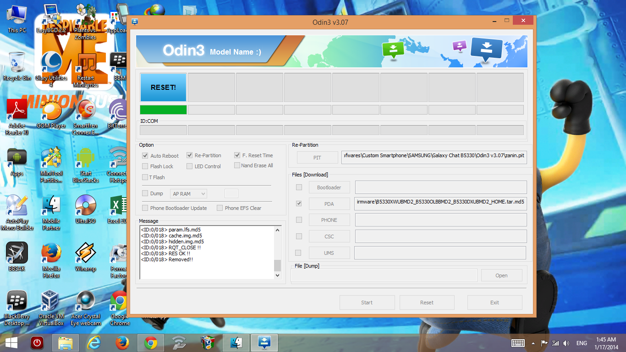Check the UMS file checkbox

(x=298, y=253)
